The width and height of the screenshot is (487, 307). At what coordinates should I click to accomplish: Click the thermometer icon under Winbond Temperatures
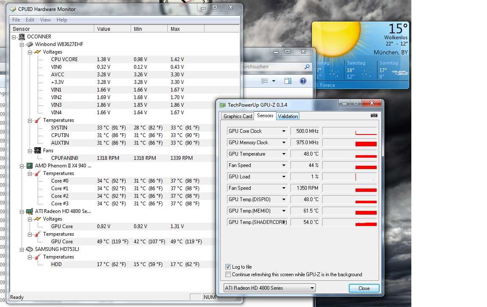click(x=38, y=120)
